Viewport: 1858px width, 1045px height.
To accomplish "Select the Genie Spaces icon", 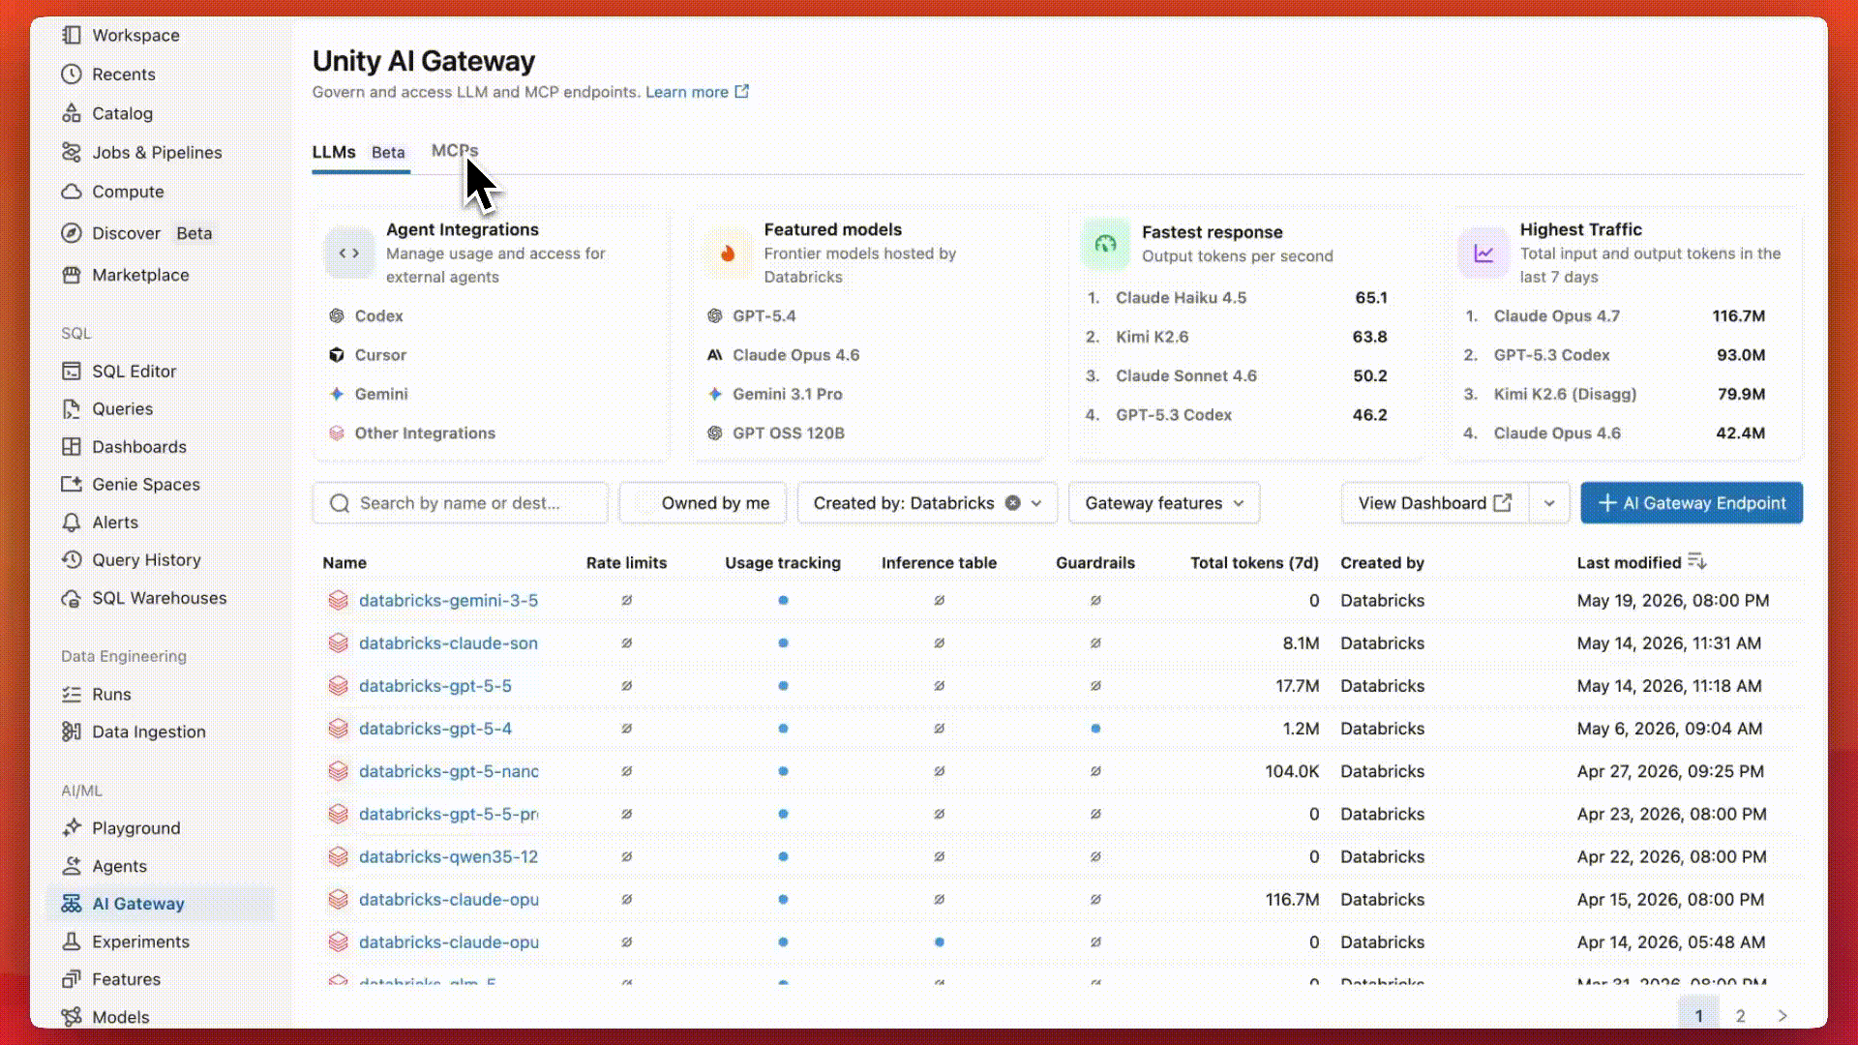I will (71, 484).
